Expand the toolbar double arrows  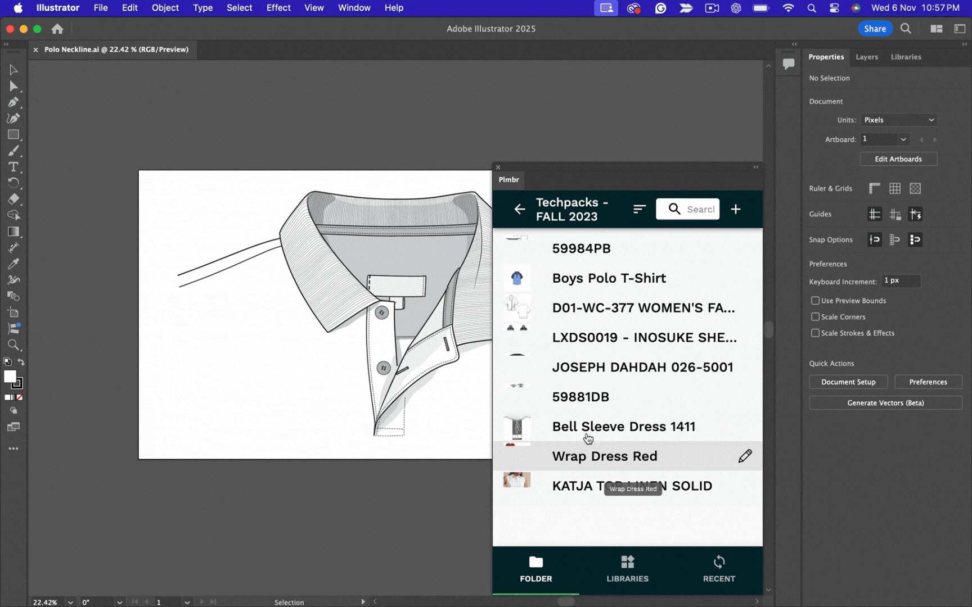(6, 44)
